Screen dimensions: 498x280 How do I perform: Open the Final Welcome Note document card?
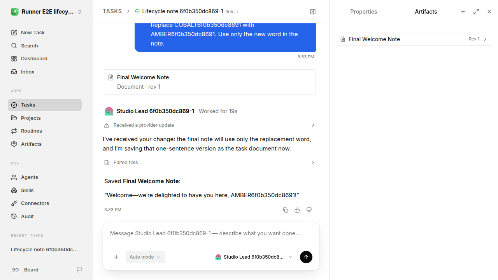click(x=209, y=82)
